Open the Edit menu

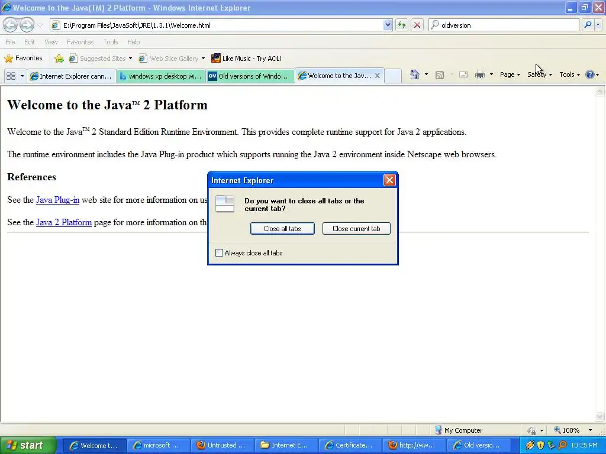pos(30,42)
